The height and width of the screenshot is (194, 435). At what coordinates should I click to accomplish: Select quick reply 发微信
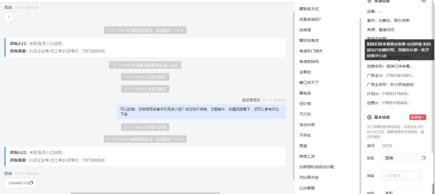305,30
